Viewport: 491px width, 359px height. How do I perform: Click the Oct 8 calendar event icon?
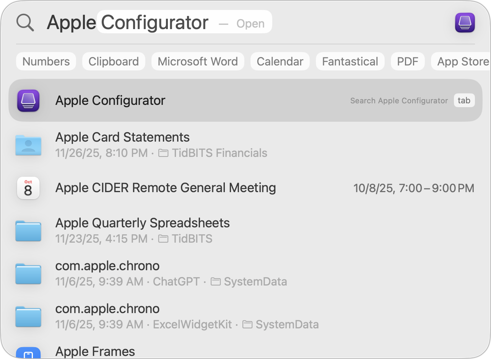[28, 188]
